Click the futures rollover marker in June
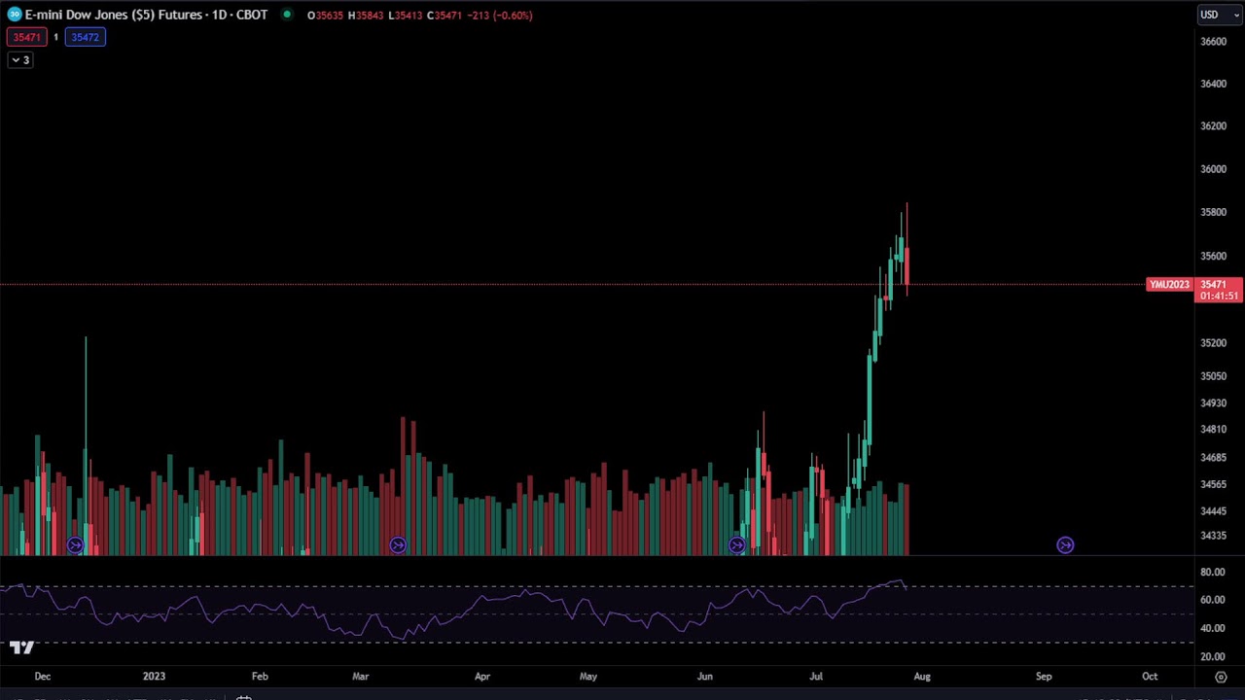The image size is (1245, 700). 737,545
